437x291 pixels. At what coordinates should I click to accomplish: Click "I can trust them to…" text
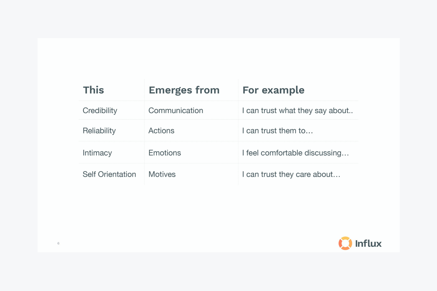[277, 131]
